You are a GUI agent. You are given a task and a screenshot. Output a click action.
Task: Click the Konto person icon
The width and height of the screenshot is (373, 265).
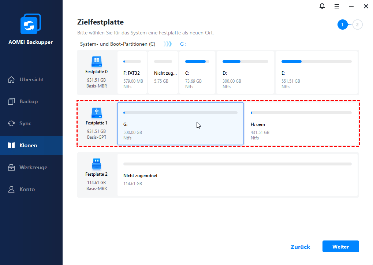click(x=11, y=189)
